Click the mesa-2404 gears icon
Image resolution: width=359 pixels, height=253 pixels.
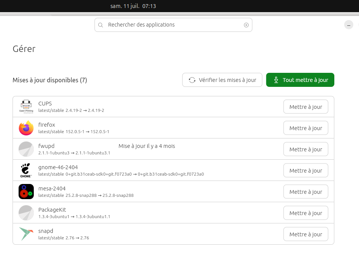tap(26, 192)
